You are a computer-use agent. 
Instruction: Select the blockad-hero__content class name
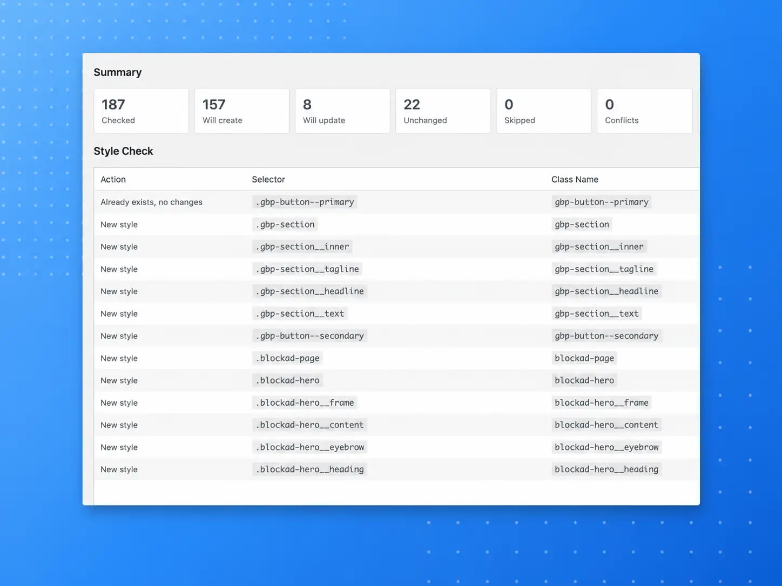(606, 425)
